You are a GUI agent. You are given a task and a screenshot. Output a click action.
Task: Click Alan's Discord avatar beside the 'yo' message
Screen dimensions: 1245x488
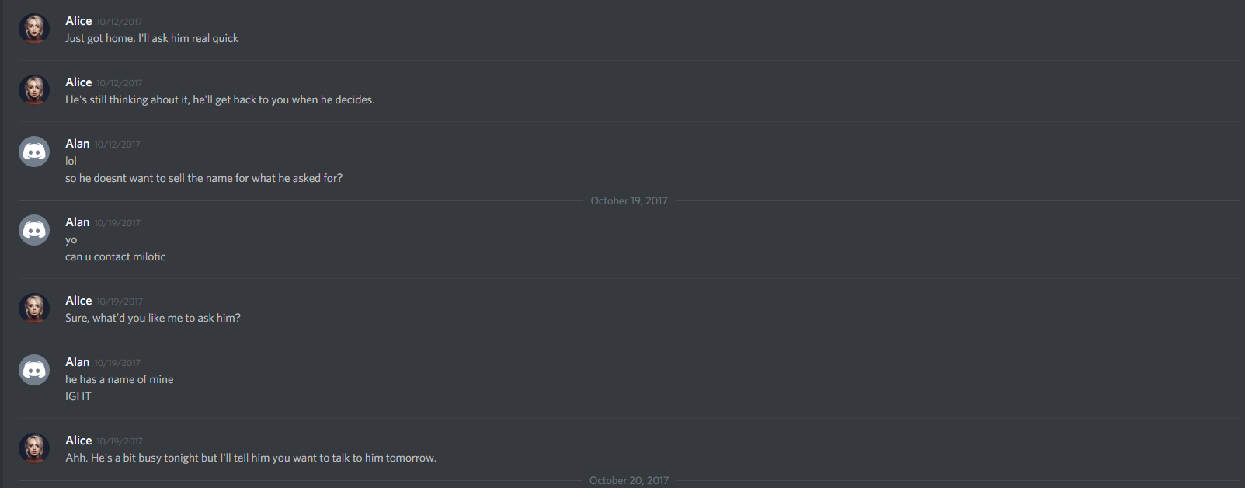(34, 230)
